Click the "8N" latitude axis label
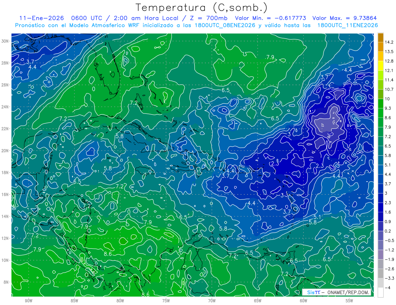This screenshot has height=305, width=396. click(x=7, y=282)
